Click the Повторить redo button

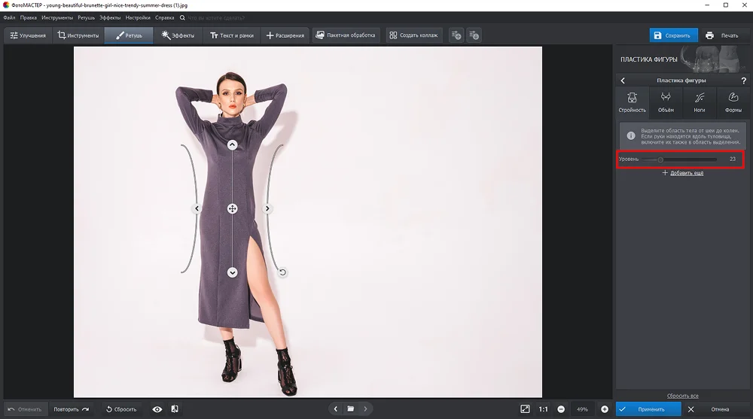tap(71, 409)
